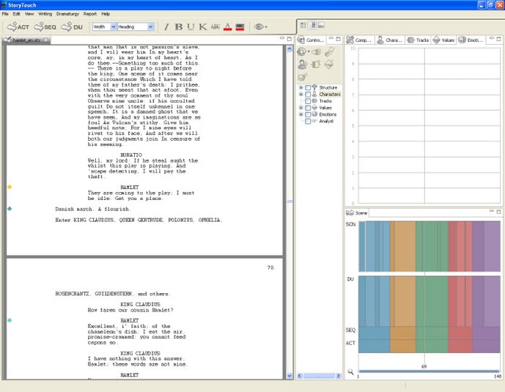Select the third perspective layout icon
Screen dimensions: 505x392
pyautogui.click(x=321, y=25)
